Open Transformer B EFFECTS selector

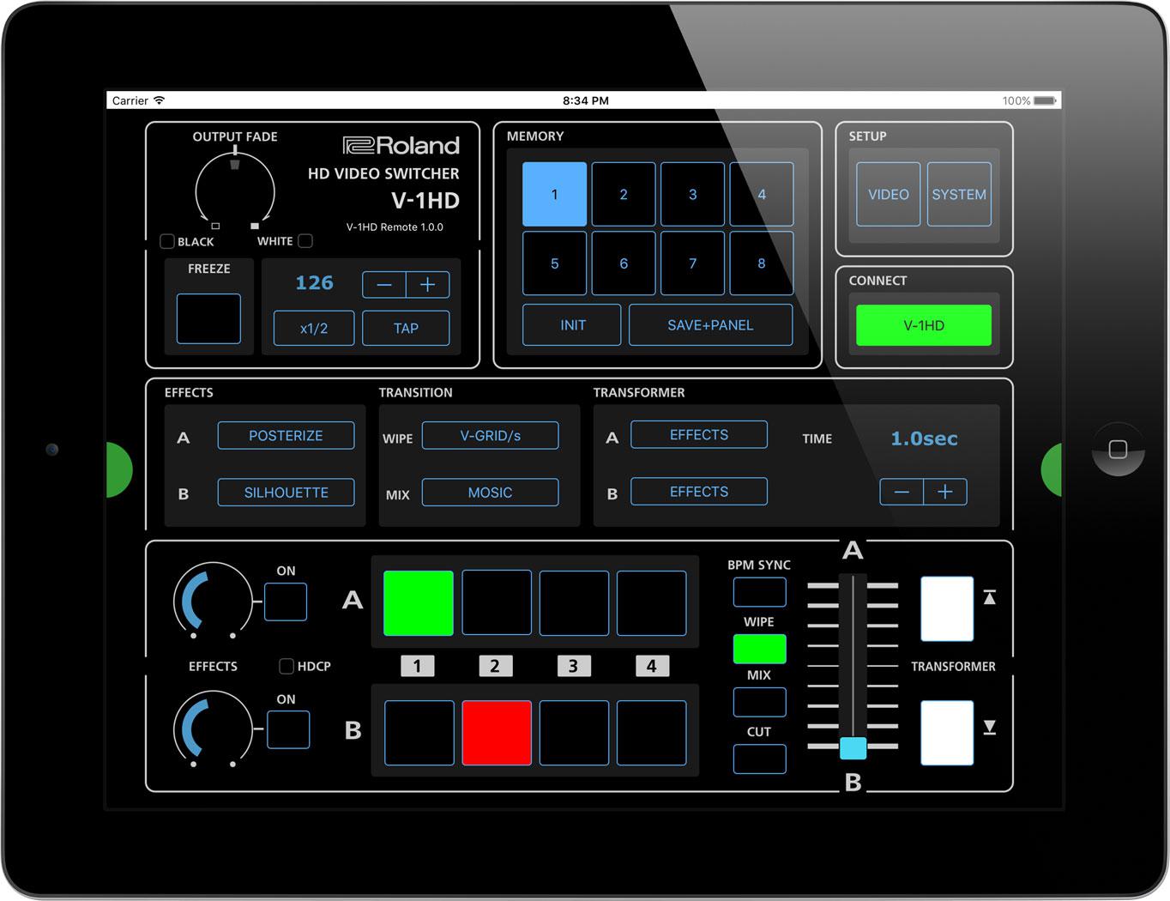699,492
